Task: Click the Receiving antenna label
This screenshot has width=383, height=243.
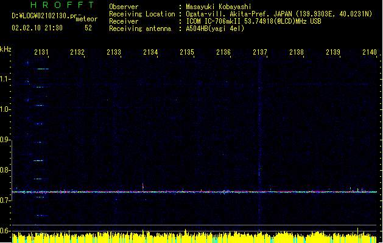Action: (x=140, y=29)
